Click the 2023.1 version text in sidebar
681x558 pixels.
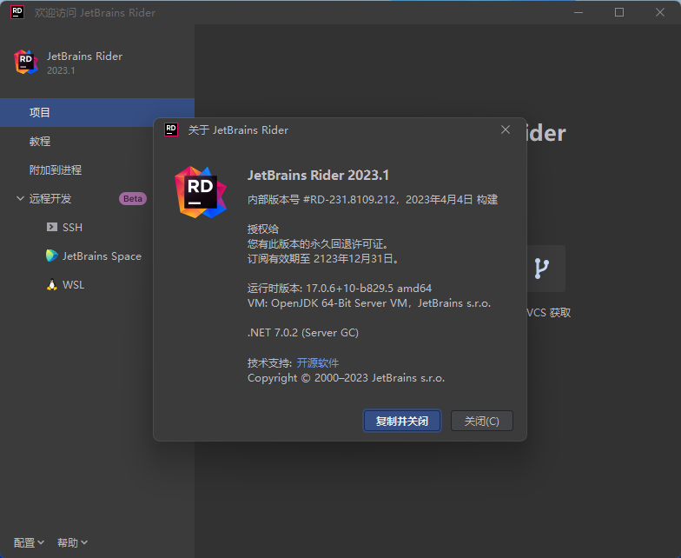click(61, 70)
